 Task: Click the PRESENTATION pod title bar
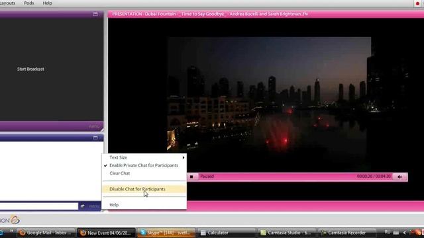tap(266, 14)
